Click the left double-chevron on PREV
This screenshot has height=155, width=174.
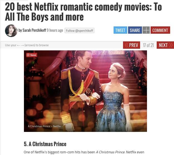pyautogui.click(x=126, y=45)
